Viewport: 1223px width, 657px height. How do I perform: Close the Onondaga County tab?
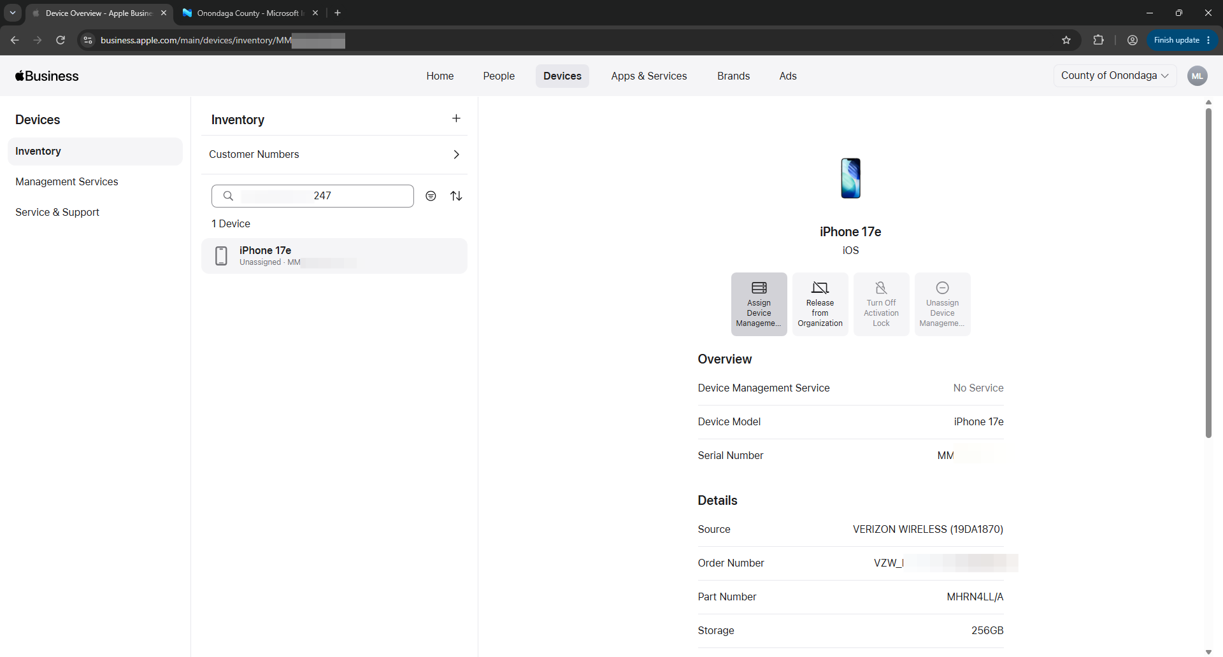coord(315,13)
